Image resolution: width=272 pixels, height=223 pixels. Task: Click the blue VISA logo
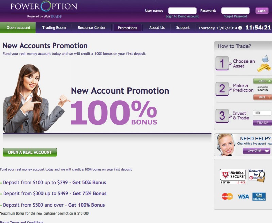point(243,196)
